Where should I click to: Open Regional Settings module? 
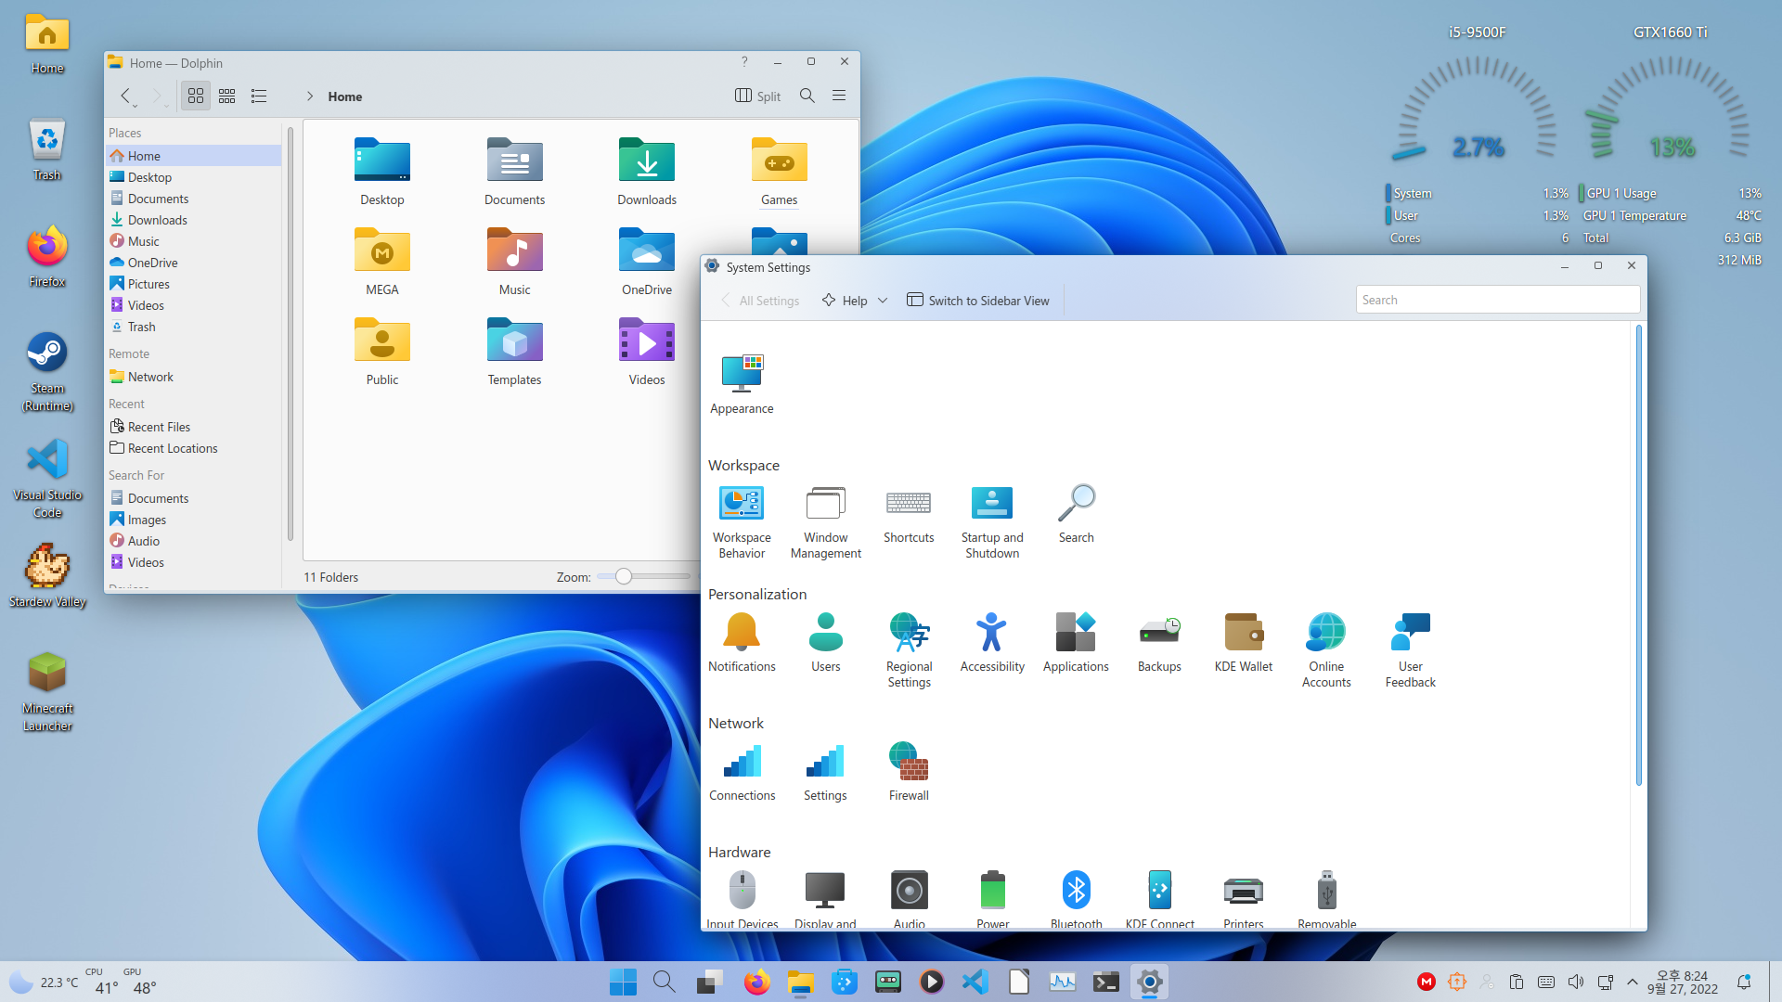(x=909, y=649)
